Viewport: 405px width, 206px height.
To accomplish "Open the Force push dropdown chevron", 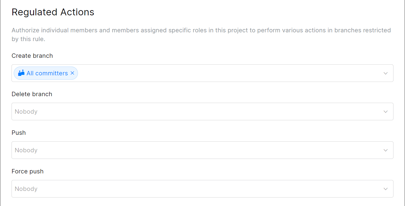I will point(386,189).
